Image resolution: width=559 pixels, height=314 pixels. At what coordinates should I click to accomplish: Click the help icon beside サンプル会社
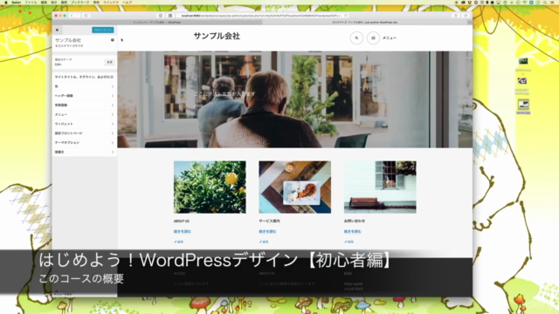(113, 40)
